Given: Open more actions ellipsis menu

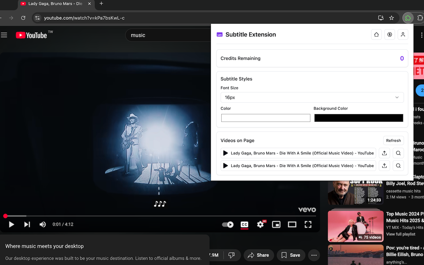Looking at the screenshot, I should [314, 255].
